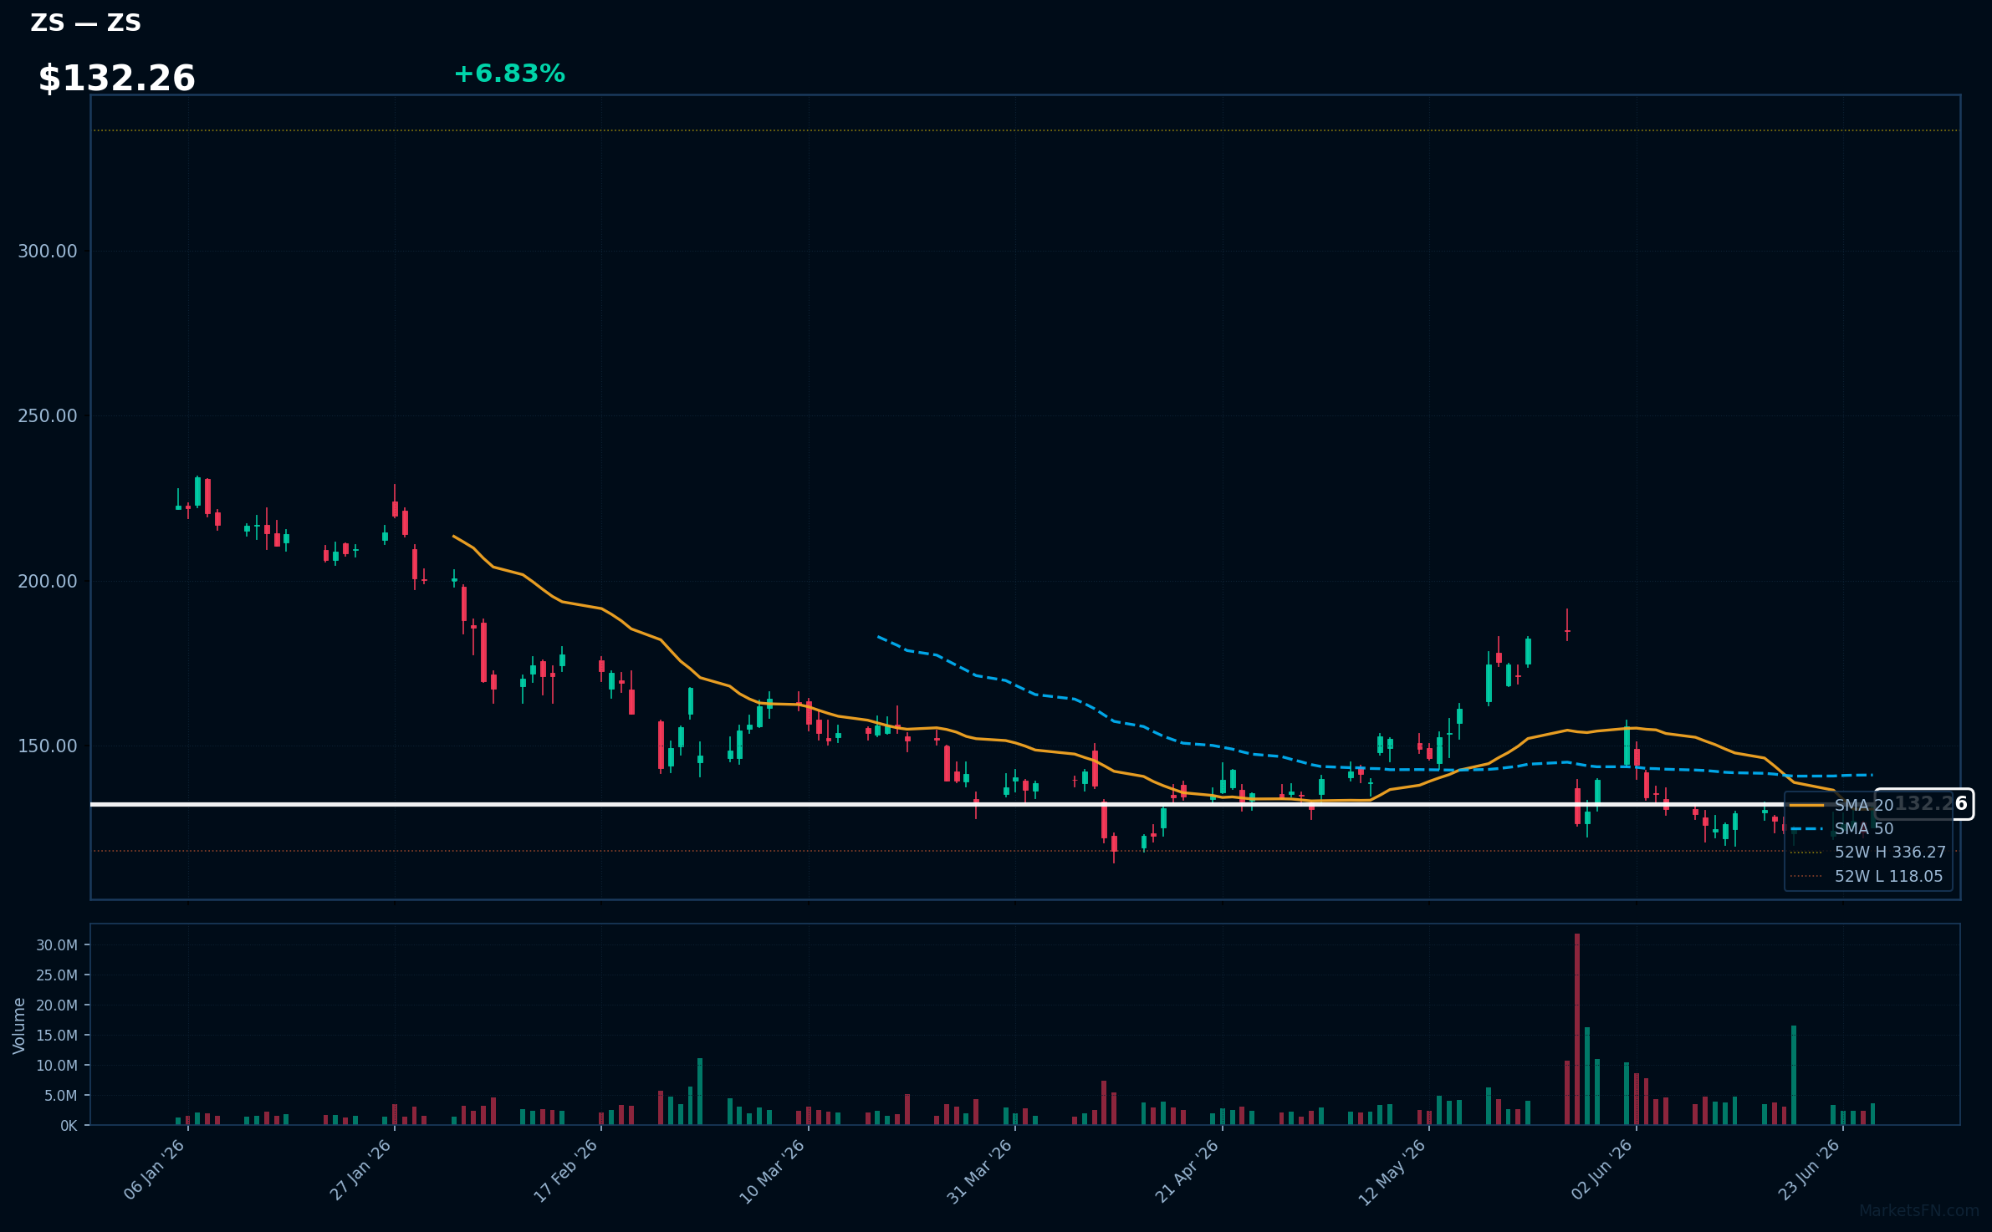Viewport: 1992px width, 1232px height.
Task: Click the 21 Apr '26 date label
Action: (x=1188, y=1170)
